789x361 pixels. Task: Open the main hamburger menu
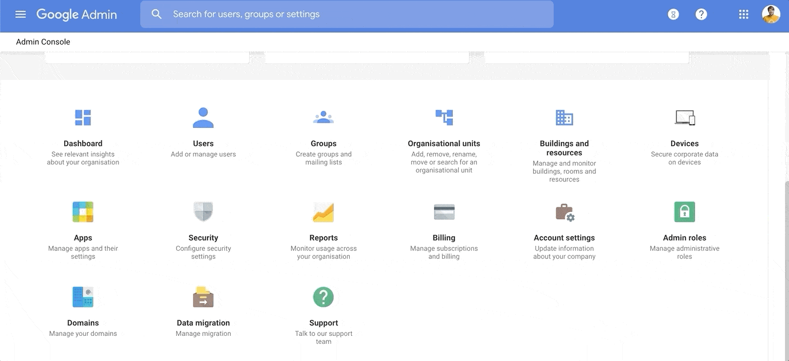21,14
